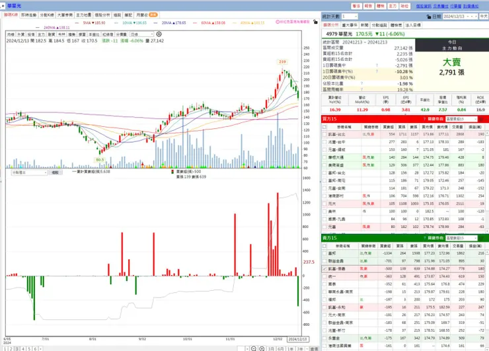Open the 日線 period dropdown
The width and height of the screenshot is (489, 351).
(142, 34)
